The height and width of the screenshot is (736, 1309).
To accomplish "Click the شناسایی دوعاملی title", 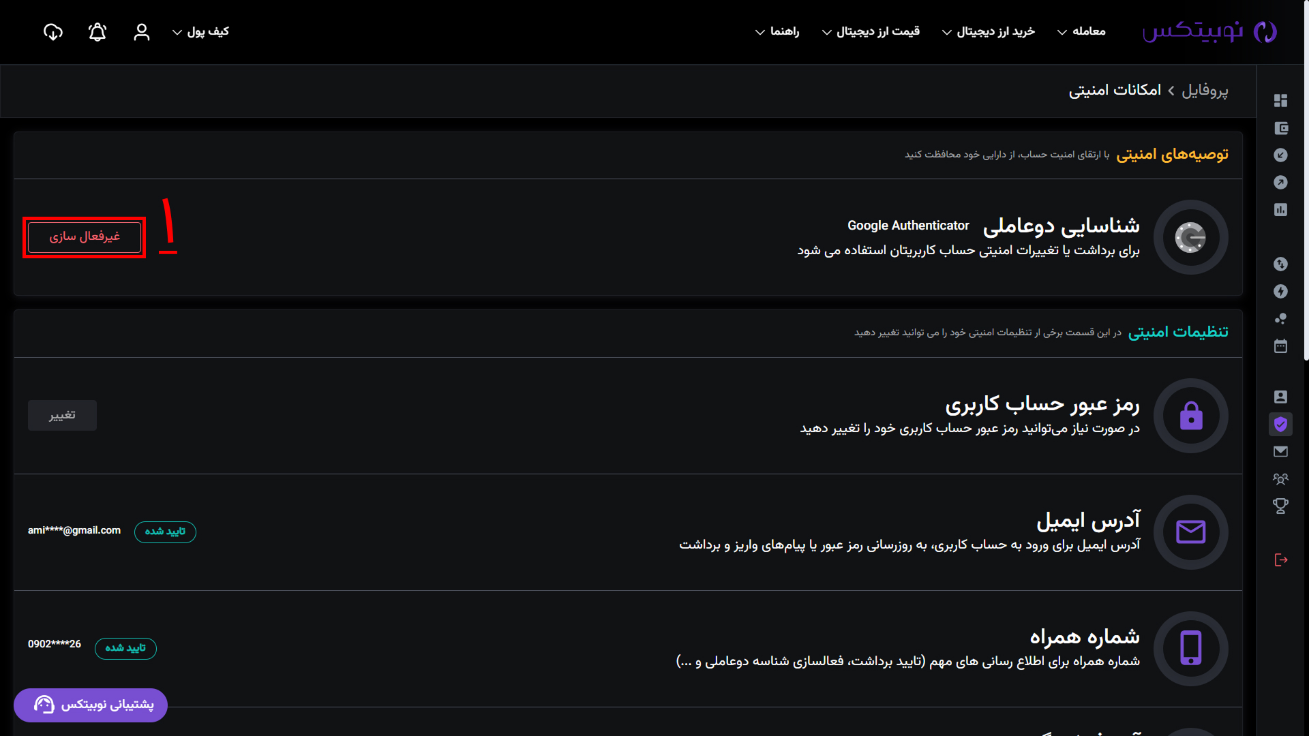I will coord(1061,226).
